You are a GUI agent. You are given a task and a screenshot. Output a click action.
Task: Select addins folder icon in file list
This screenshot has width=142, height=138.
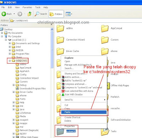click(60, 28)
